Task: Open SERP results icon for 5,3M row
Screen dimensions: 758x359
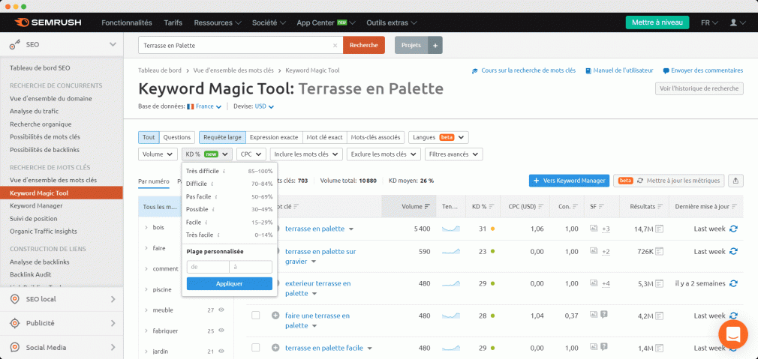Action: [659, 283]
